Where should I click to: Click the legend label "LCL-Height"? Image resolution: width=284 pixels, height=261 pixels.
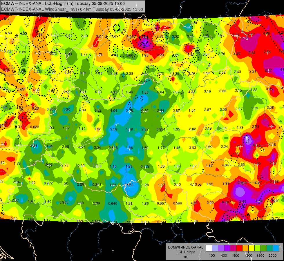[185, 252]
